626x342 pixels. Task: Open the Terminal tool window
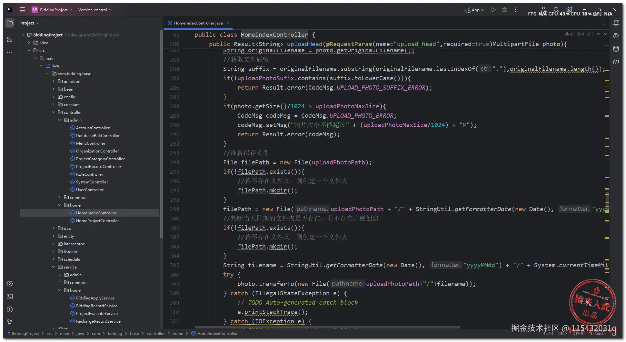pyautogui.click(x=10, y=297)
